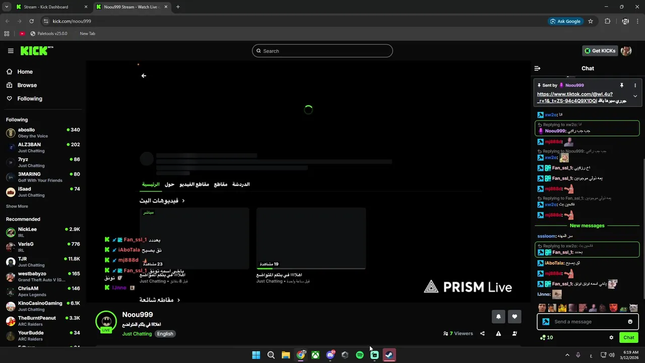Open westbabyzo recommended channel

pyautogui.click(x=43, y=277)
